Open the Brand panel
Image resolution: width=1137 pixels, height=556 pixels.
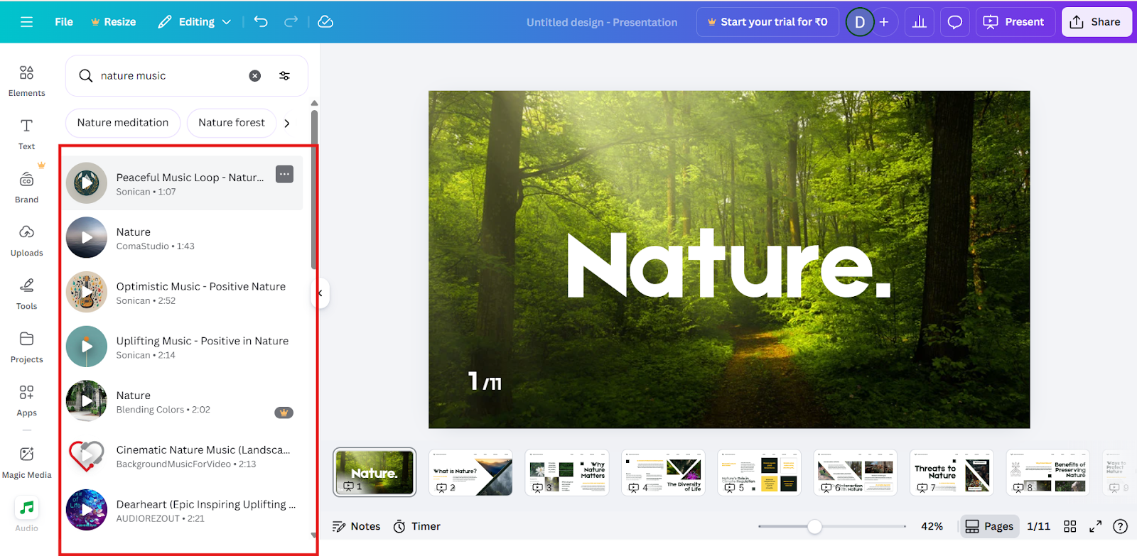tap(27, 187)
